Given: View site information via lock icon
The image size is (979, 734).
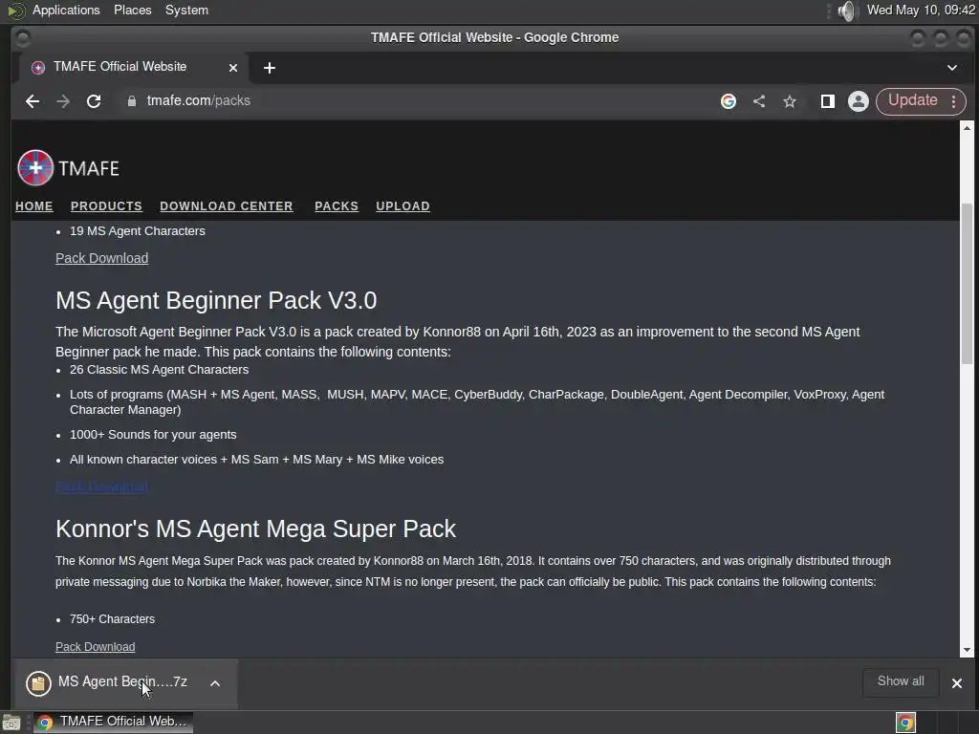Looking at the screenshot, I should click(132, 101).
